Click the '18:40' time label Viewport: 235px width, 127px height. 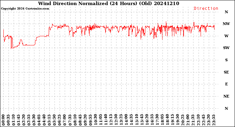pos(167,120)
